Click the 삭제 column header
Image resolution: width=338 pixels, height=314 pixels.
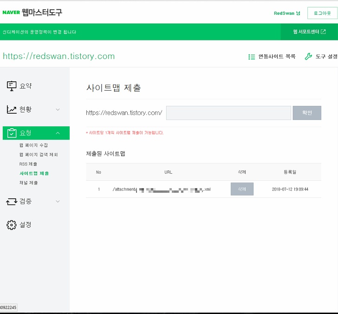point(242,172)
